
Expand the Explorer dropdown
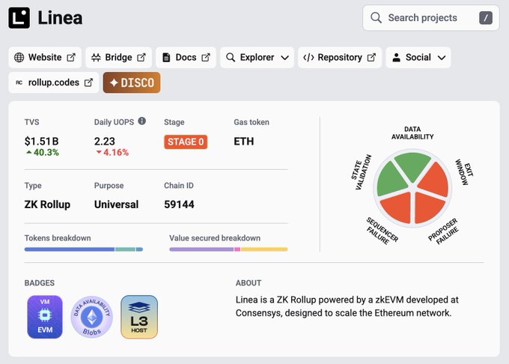coord(257,58)
